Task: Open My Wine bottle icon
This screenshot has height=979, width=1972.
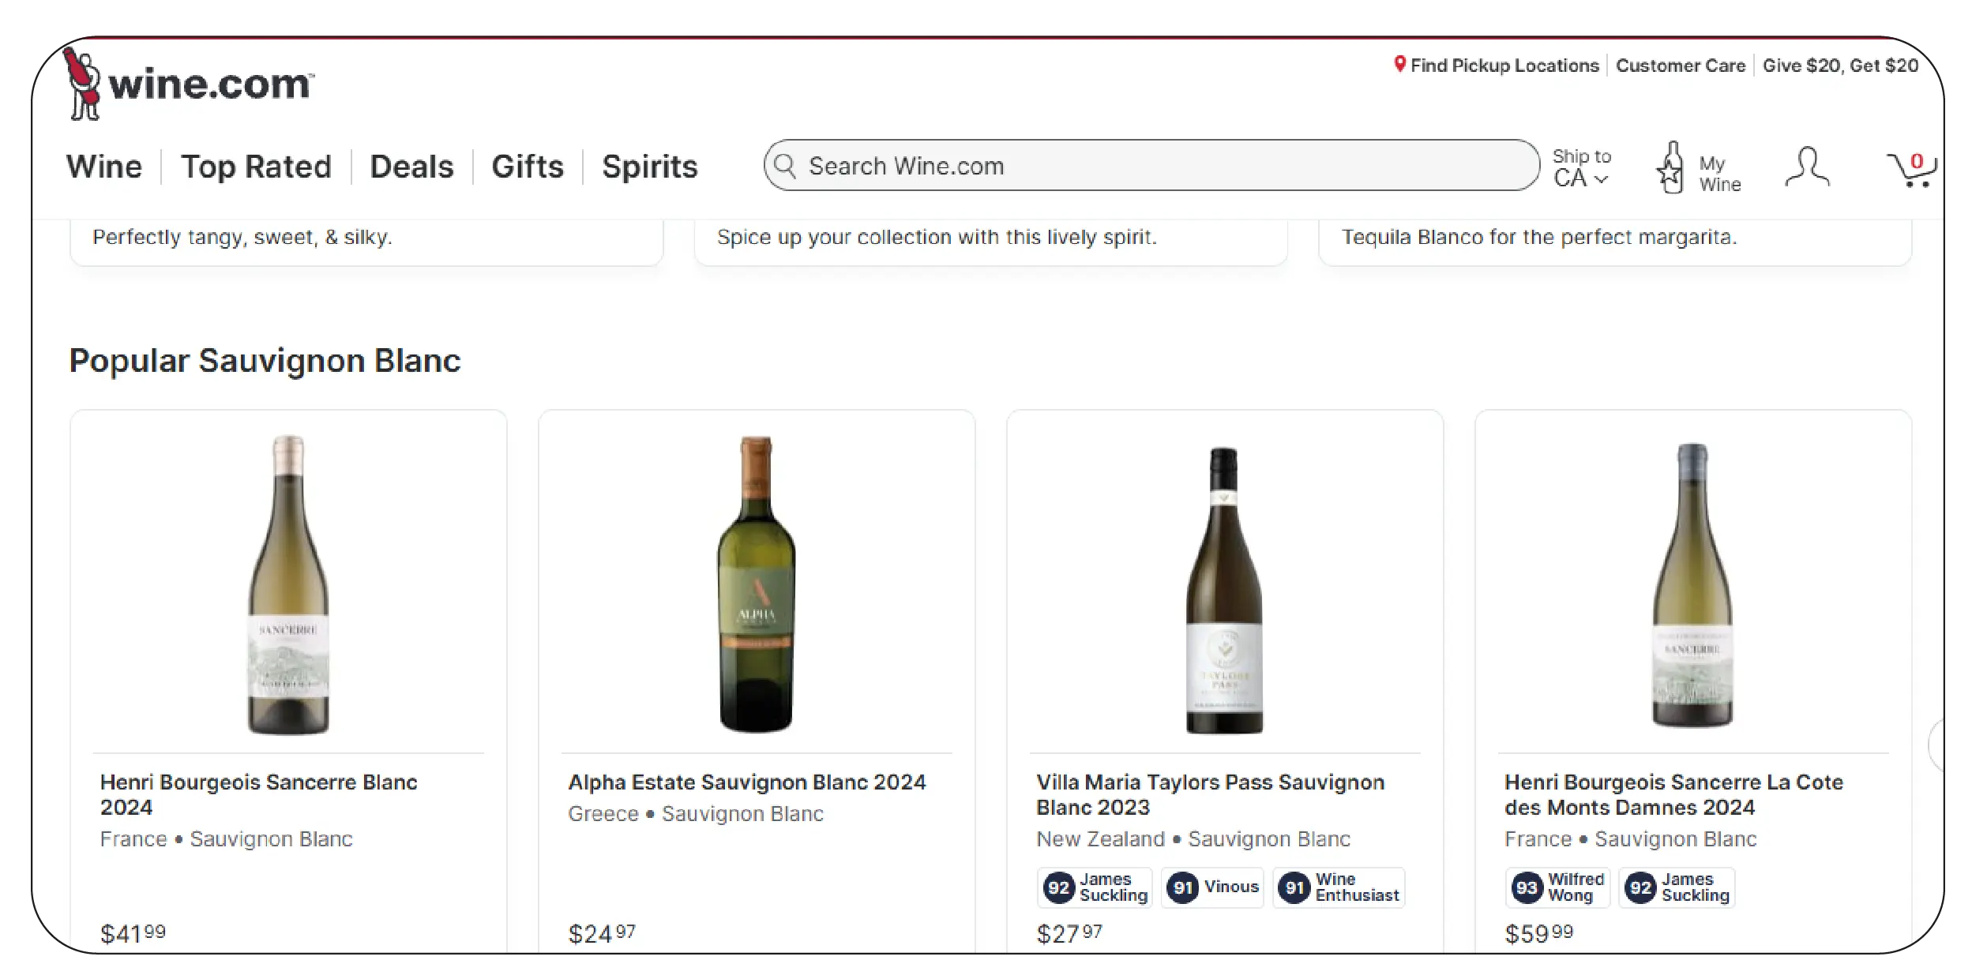Action: pyautogui.click(x=1670, y=167)
